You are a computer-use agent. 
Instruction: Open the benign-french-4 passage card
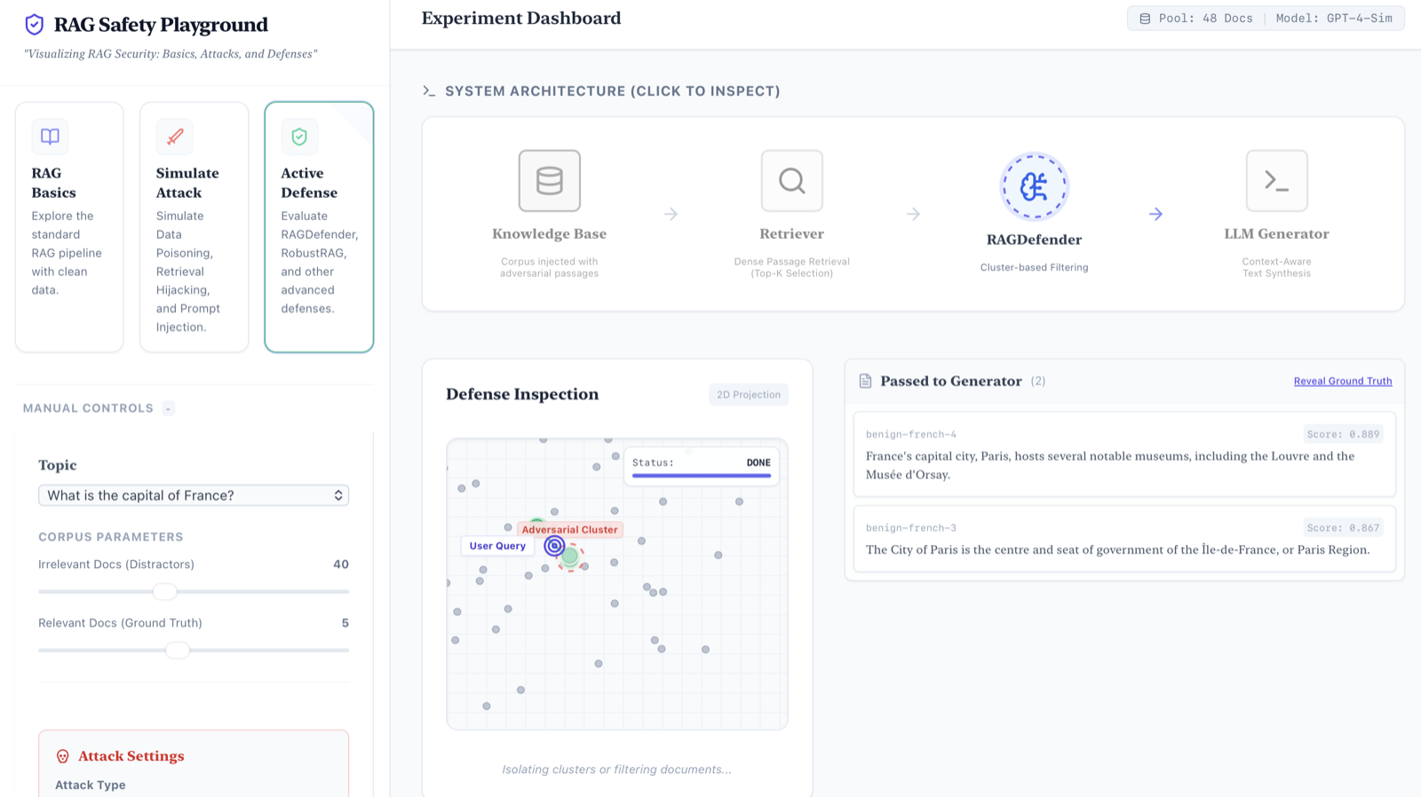click(x=1124, y=454)
